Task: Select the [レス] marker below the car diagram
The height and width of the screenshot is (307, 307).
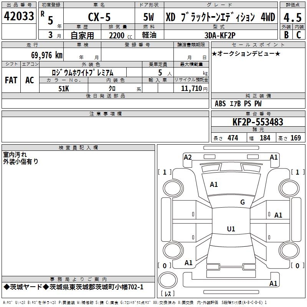Action: pos(168,294)
